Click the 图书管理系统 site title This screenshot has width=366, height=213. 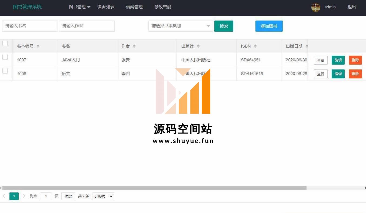tap(27, 7)
